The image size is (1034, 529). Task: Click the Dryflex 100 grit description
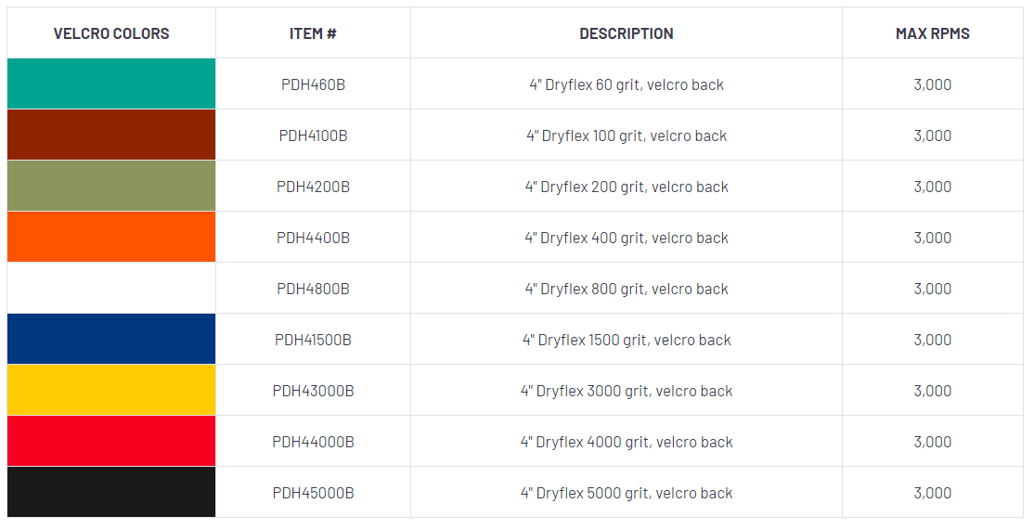[627, 135]
